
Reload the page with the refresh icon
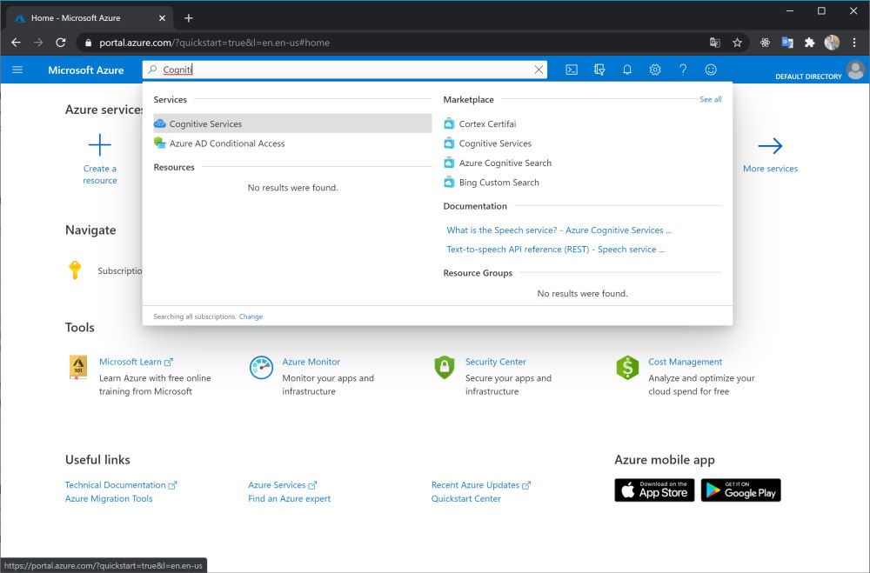pyautogui.click(x=61, y=43)
